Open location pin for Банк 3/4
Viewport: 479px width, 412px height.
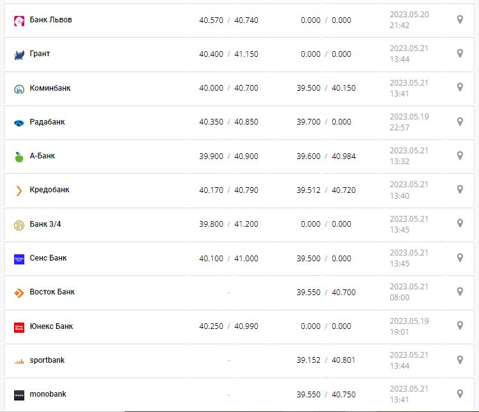[460, 224]
